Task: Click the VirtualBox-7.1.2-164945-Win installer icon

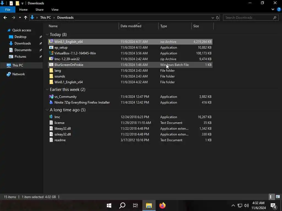Action: (x=51, y=53)
